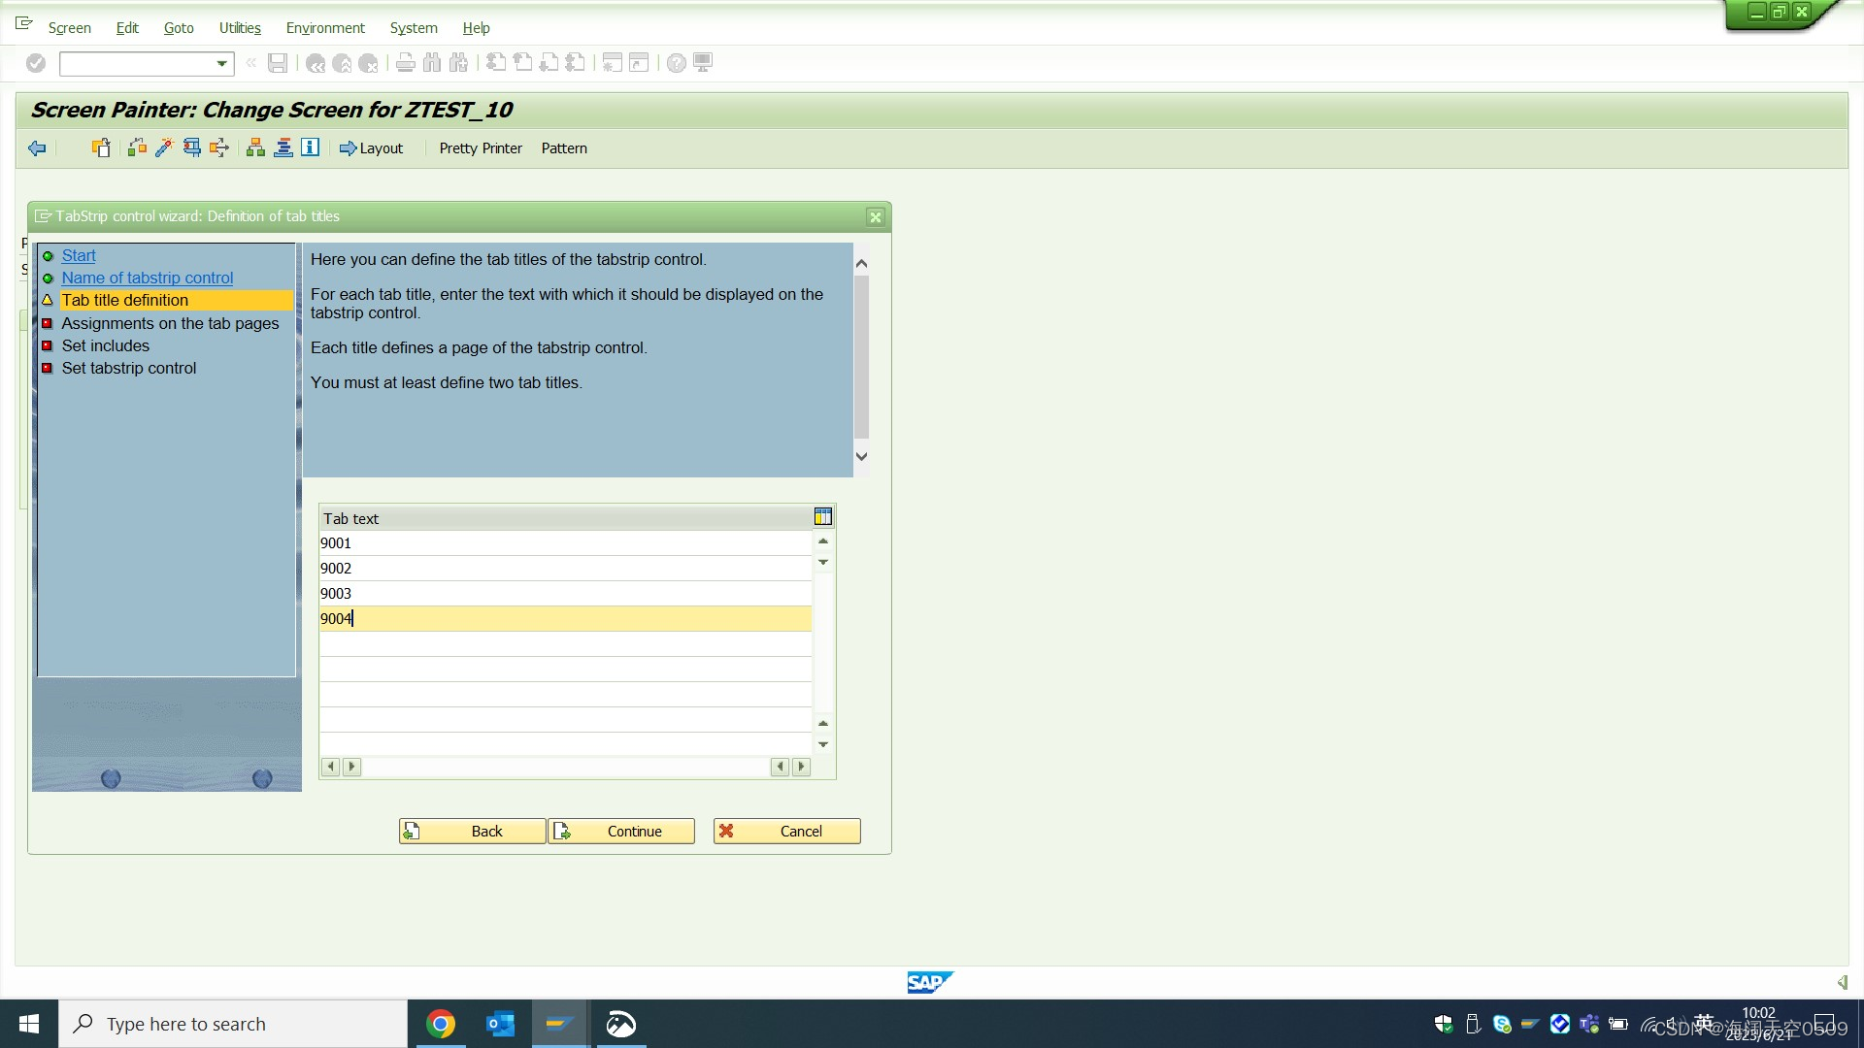Open the Environment menu
Screen dimensions: 1864x1048
pyautogui.click(x=324, y=27)
